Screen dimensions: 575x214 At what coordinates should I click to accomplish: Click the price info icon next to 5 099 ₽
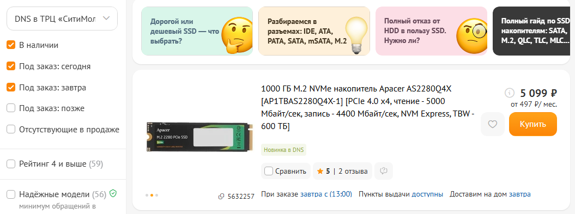click(510, 93)
